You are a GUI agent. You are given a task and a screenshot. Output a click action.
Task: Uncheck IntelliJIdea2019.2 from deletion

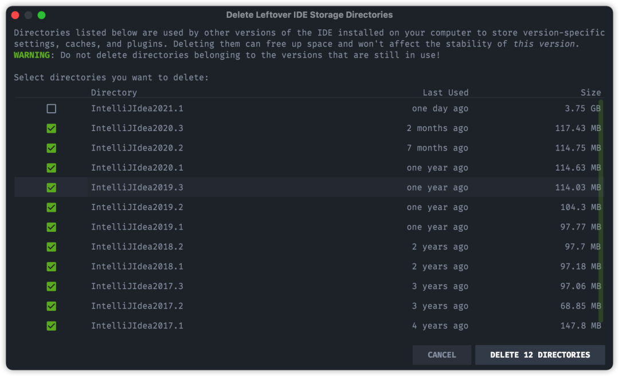[52, 207]
